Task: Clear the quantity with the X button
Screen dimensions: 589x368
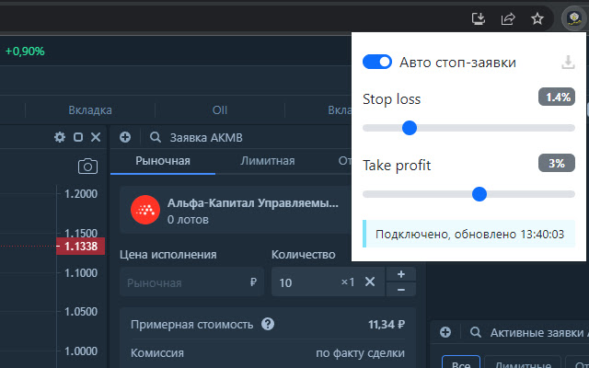Action: 370,282
